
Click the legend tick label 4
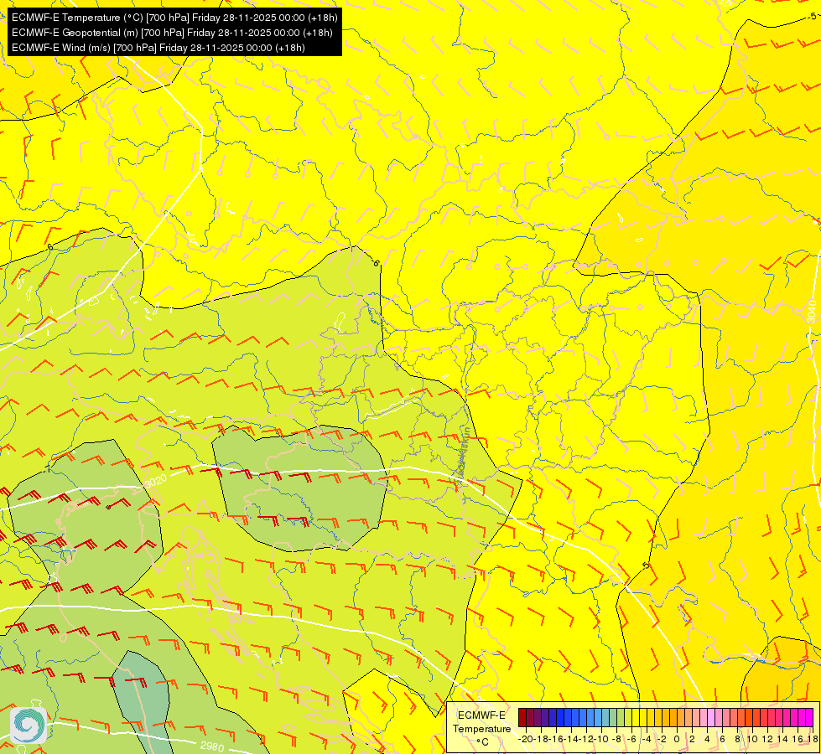[707, 740]
